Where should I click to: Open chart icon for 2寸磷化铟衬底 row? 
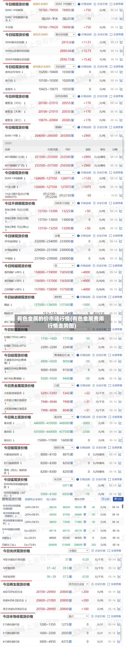[x=119, y=625]
